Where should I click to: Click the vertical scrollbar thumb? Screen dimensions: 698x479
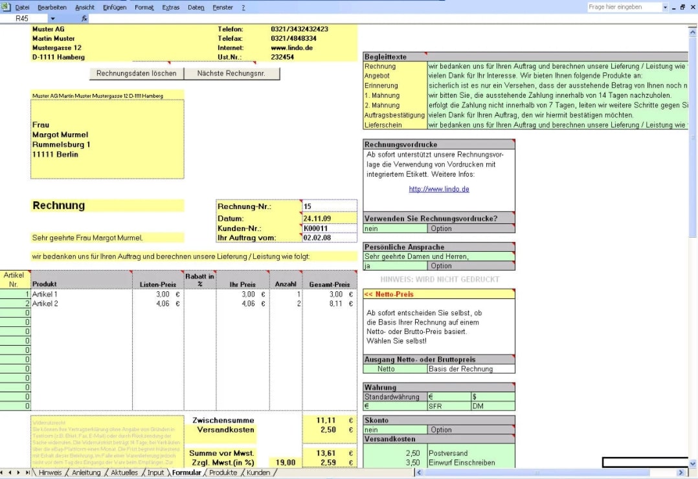(692, 138)
